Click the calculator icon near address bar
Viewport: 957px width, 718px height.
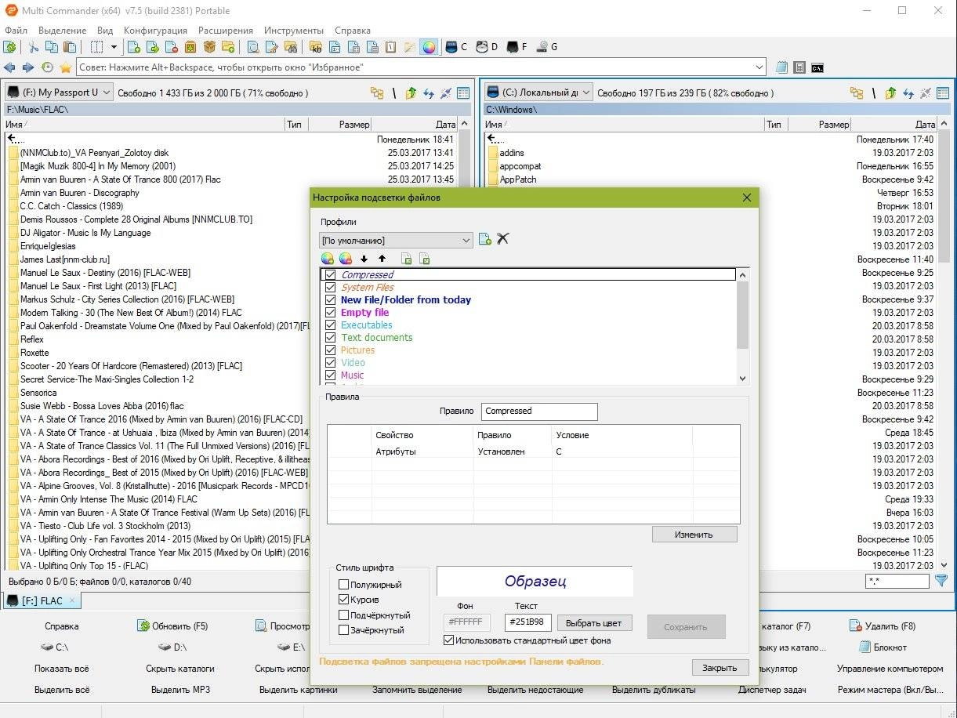pos(799,67)
